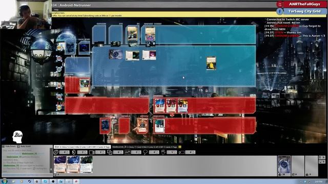This screenshot has height=184, width=328.
Task: Adjust the memory units counter value field
Action: click(100, 152)
